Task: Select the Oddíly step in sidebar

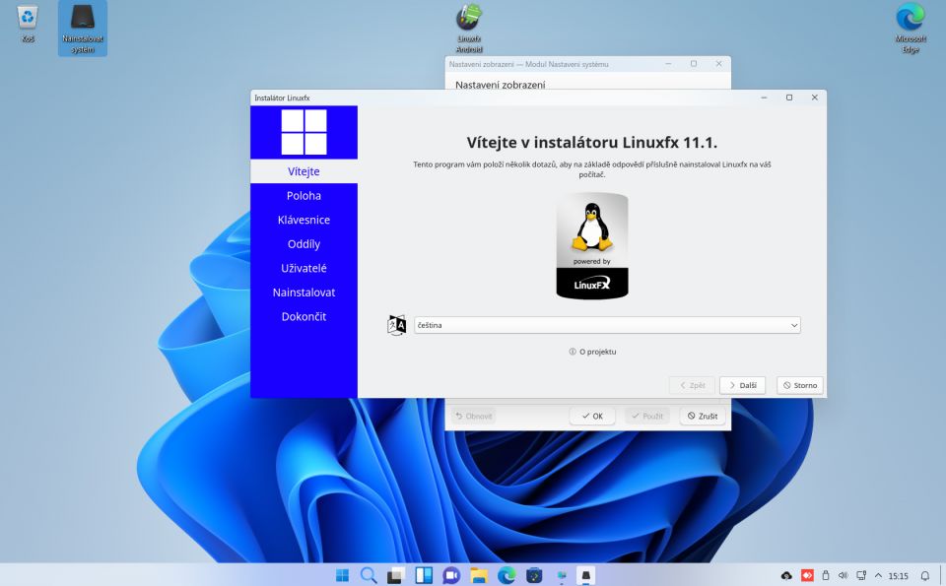Action: tap(304, 243)
